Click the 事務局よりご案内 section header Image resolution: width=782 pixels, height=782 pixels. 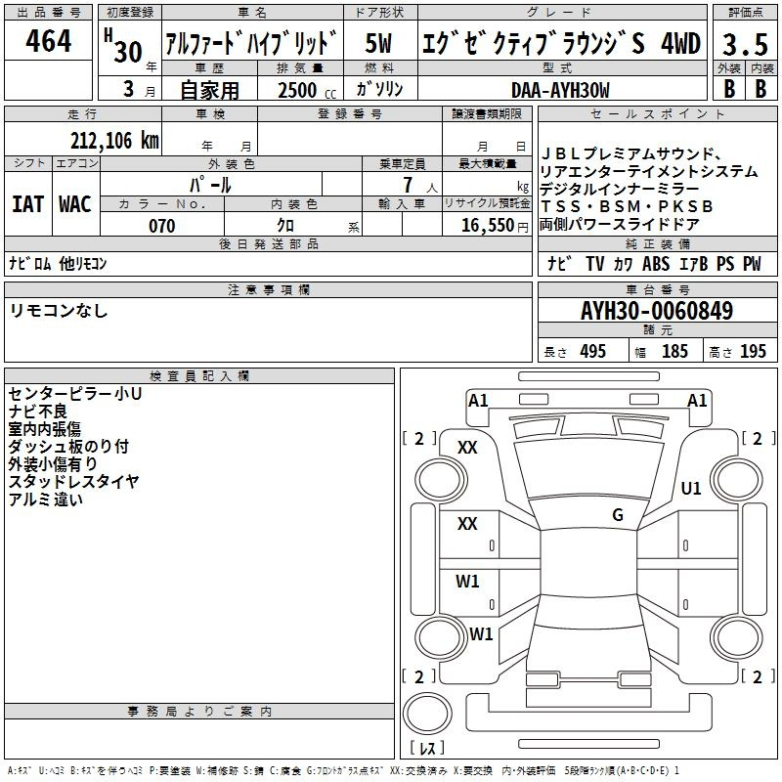click(x=199, y=712)
